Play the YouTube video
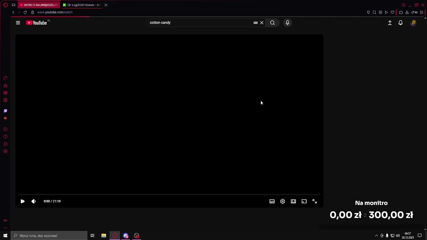 pos(22,201)
